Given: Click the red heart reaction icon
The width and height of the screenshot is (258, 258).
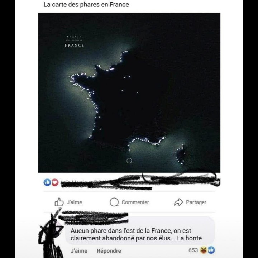Looking at the screenshot, I should tap(55, 182).
